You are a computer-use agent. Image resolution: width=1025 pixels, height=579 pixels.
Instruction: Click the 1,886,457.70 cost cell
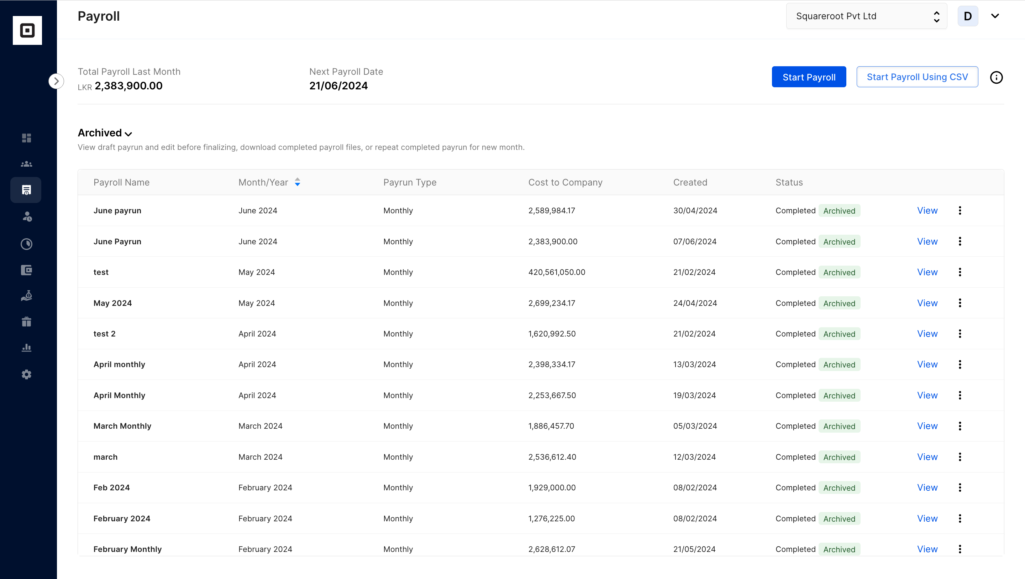[x=551, y=426]
